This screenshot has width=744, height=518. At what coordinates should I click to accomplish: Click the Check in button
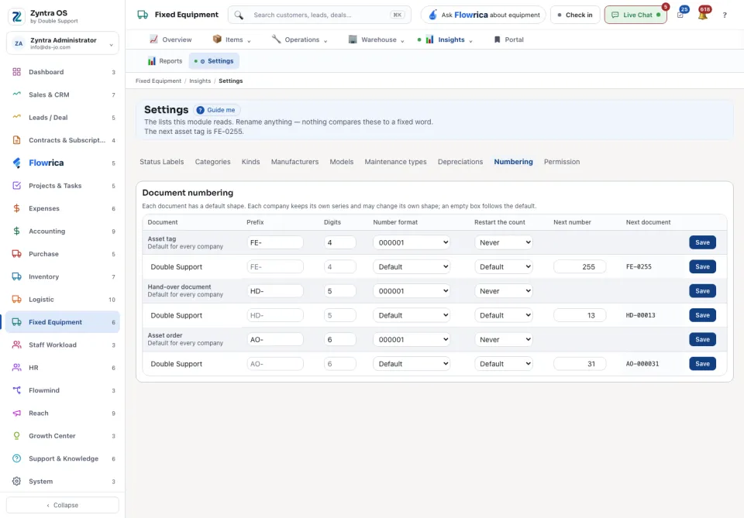tap(575, 15)
